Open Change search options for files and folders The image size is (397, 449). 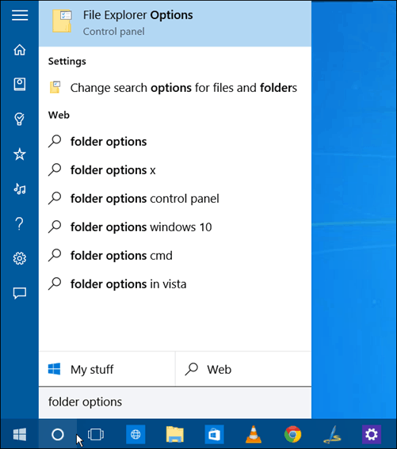175,88
